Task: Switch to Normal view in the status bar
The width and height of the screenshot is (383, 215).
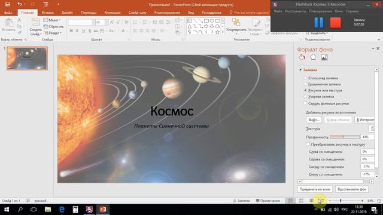Action: [290, 201]
